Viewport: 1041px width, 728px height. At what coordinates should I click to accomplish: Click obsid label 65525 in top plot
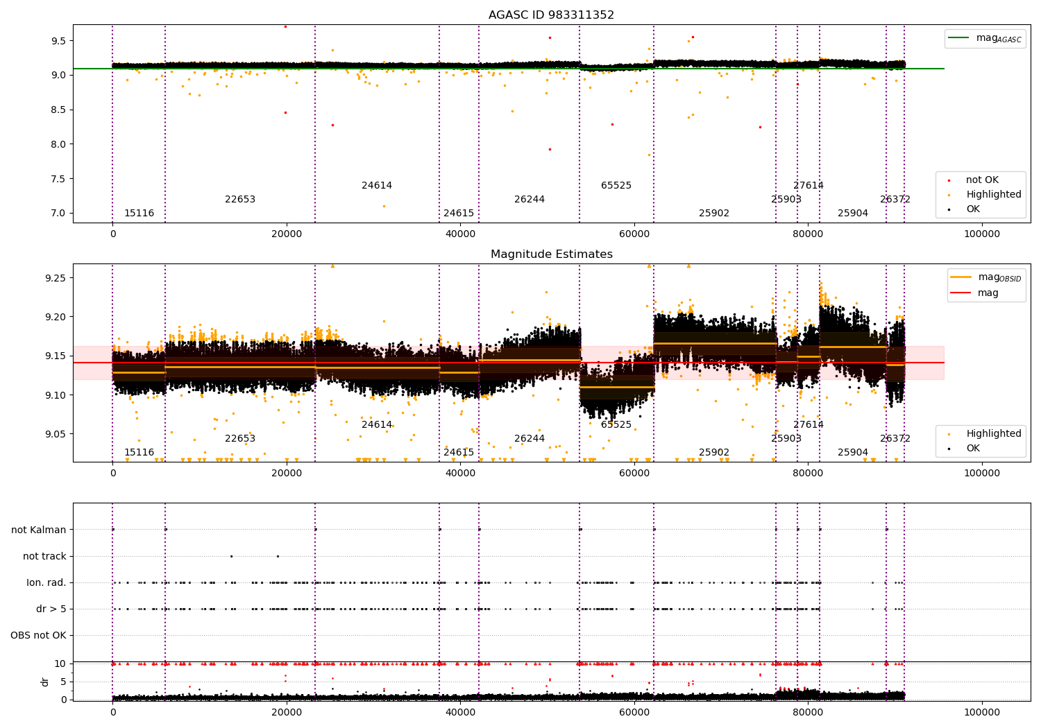coord(616,186)
